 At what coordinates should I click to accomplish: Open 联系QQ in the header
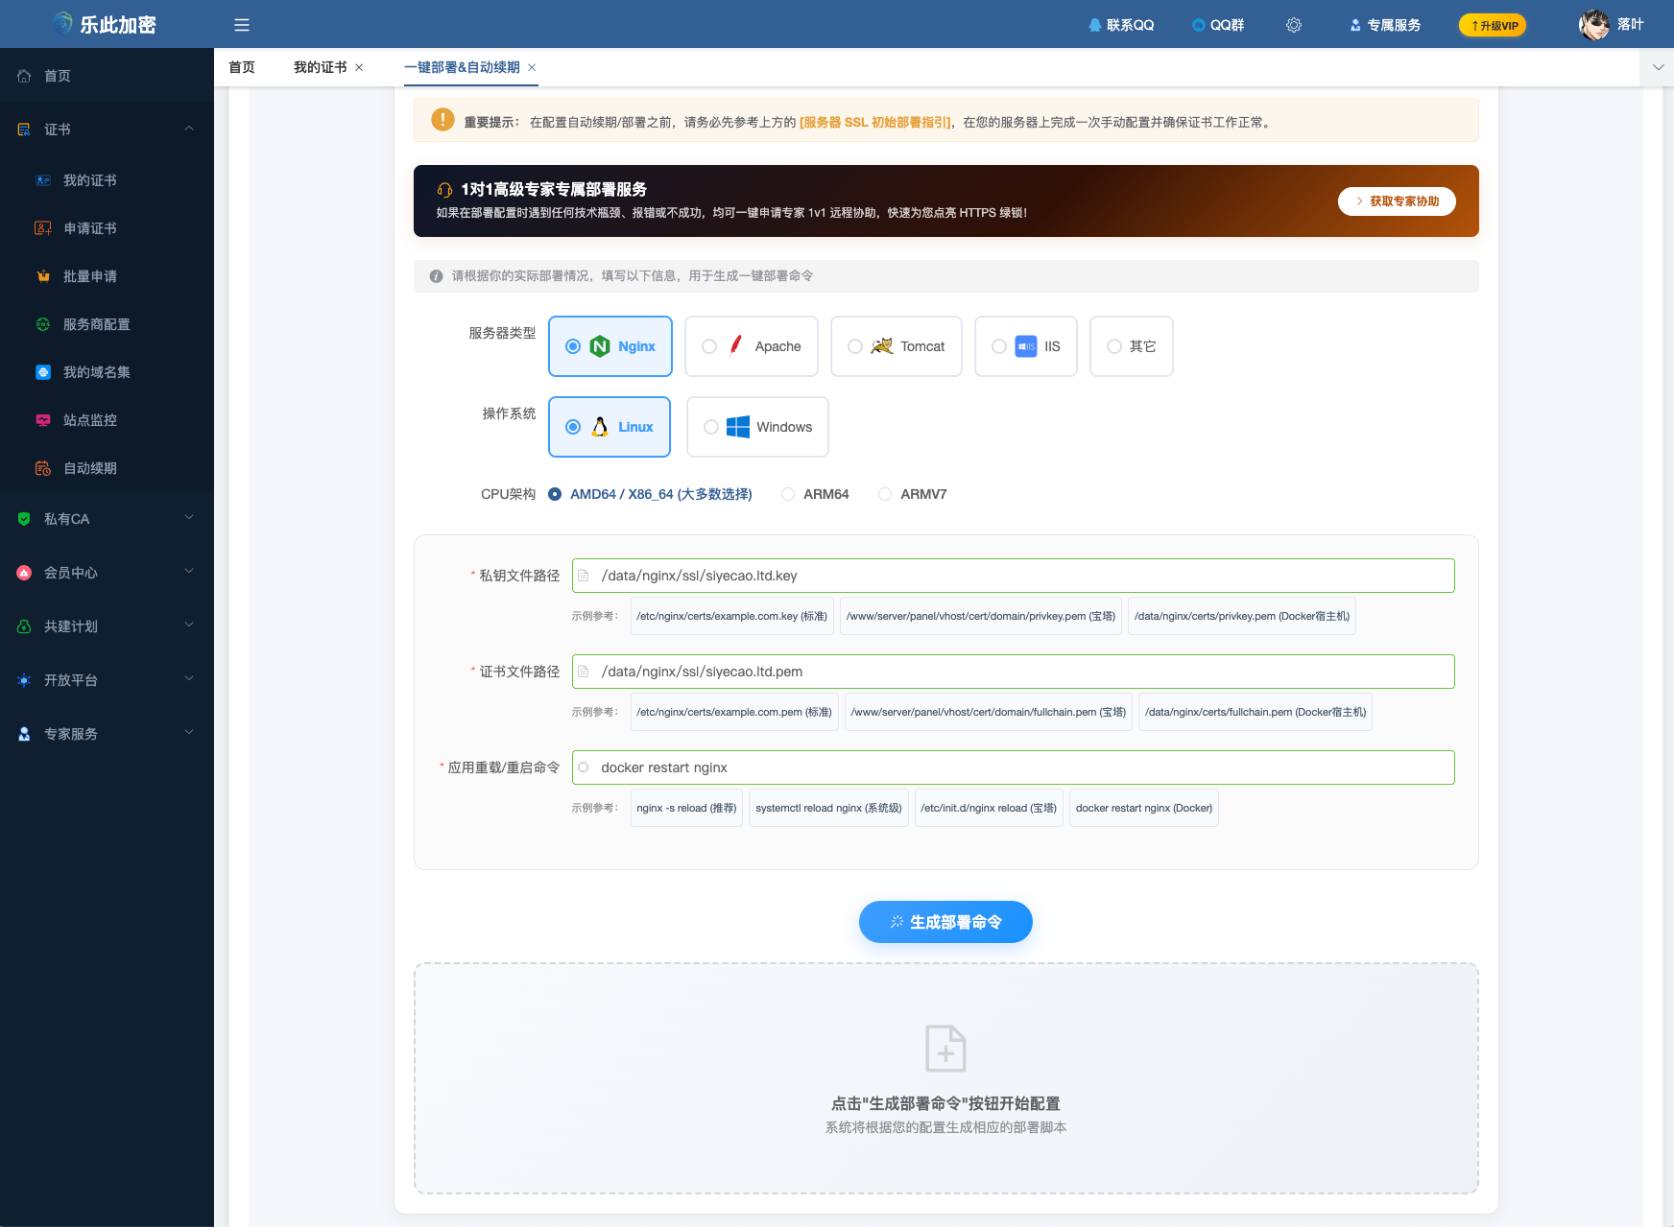(x=1121, y=25)
